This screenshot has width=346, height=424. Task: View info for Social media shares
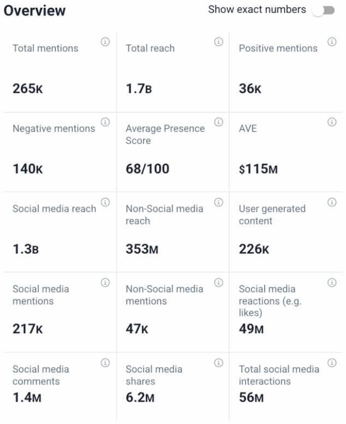pyautogui.click(x=218, y=363)
